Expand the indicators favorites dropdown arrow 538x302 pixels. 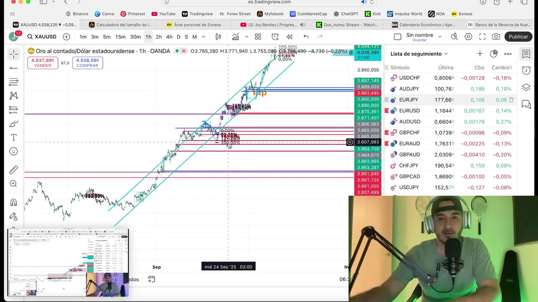pyautogui.click(x=246, y=37)
